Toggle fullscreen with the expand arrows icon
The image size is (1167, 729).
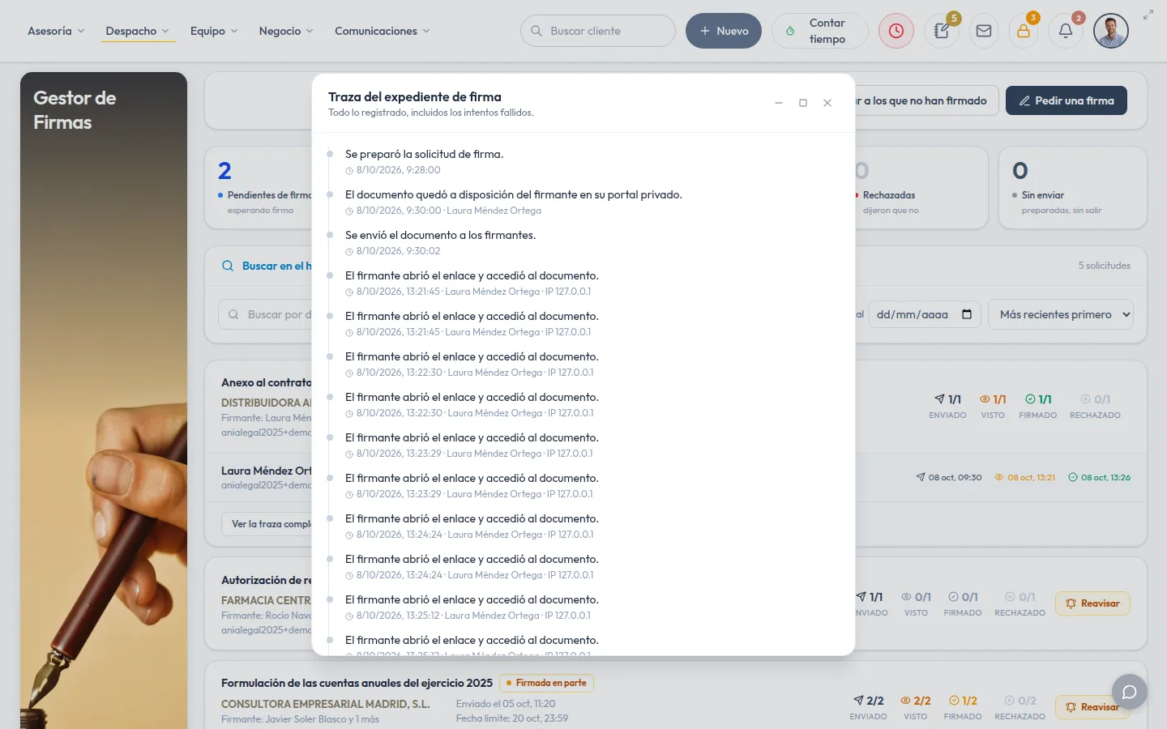pyautogui.click(x=1148, y=15)
